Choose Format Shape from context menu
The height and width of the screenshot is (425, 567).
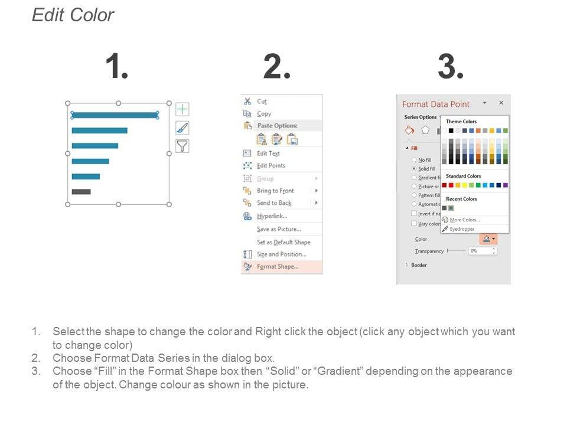278,267
